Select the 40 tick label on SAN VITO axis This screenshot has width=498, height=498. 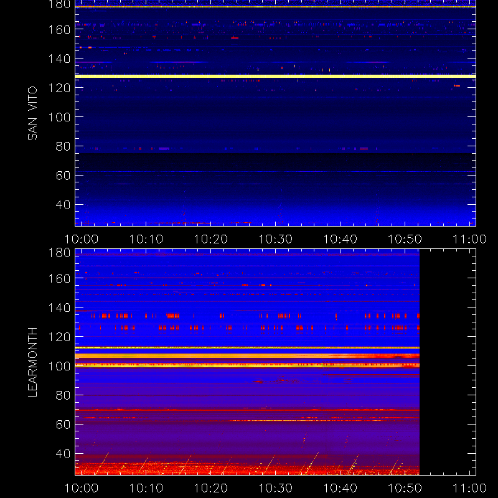click(63, 205)
